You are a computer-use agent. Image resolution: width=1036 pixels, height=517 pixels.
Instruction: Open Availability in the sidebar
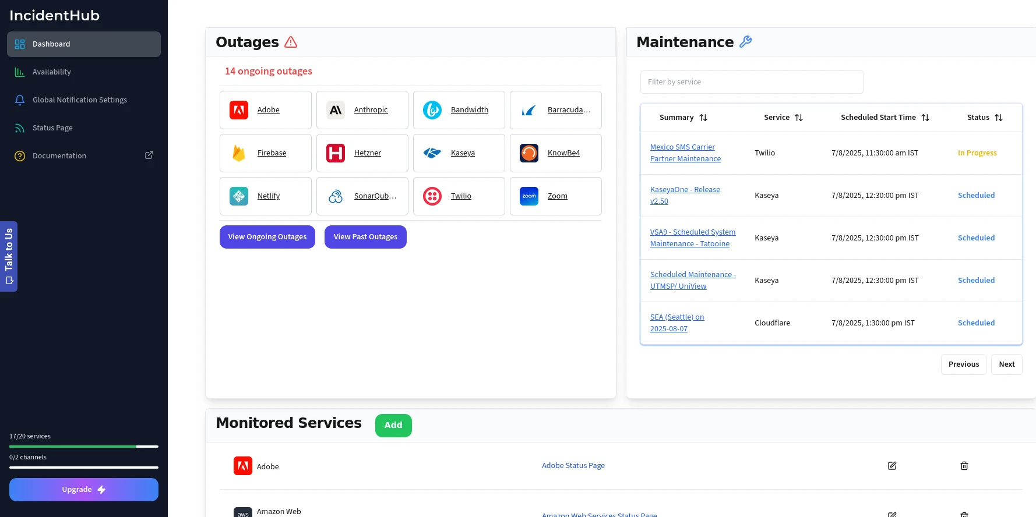[x=51, y=72]
